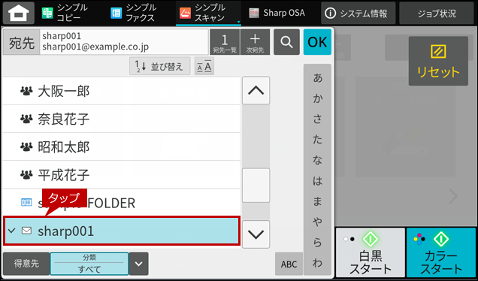The image size is (478, 281).
Task: Select the 奈良花子 group entry
Action: (122, 119)
